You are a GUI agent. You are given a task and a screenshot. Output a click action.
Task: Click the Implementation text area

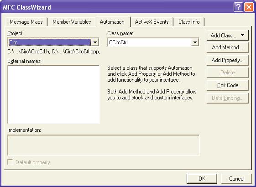coord(104,145)
